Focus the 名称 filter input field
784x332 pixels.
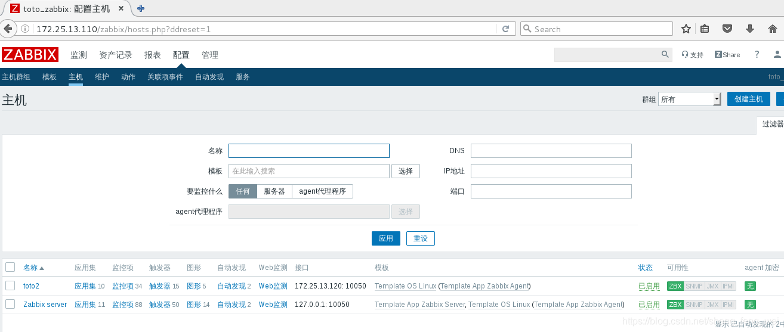(x=309, y=151)
